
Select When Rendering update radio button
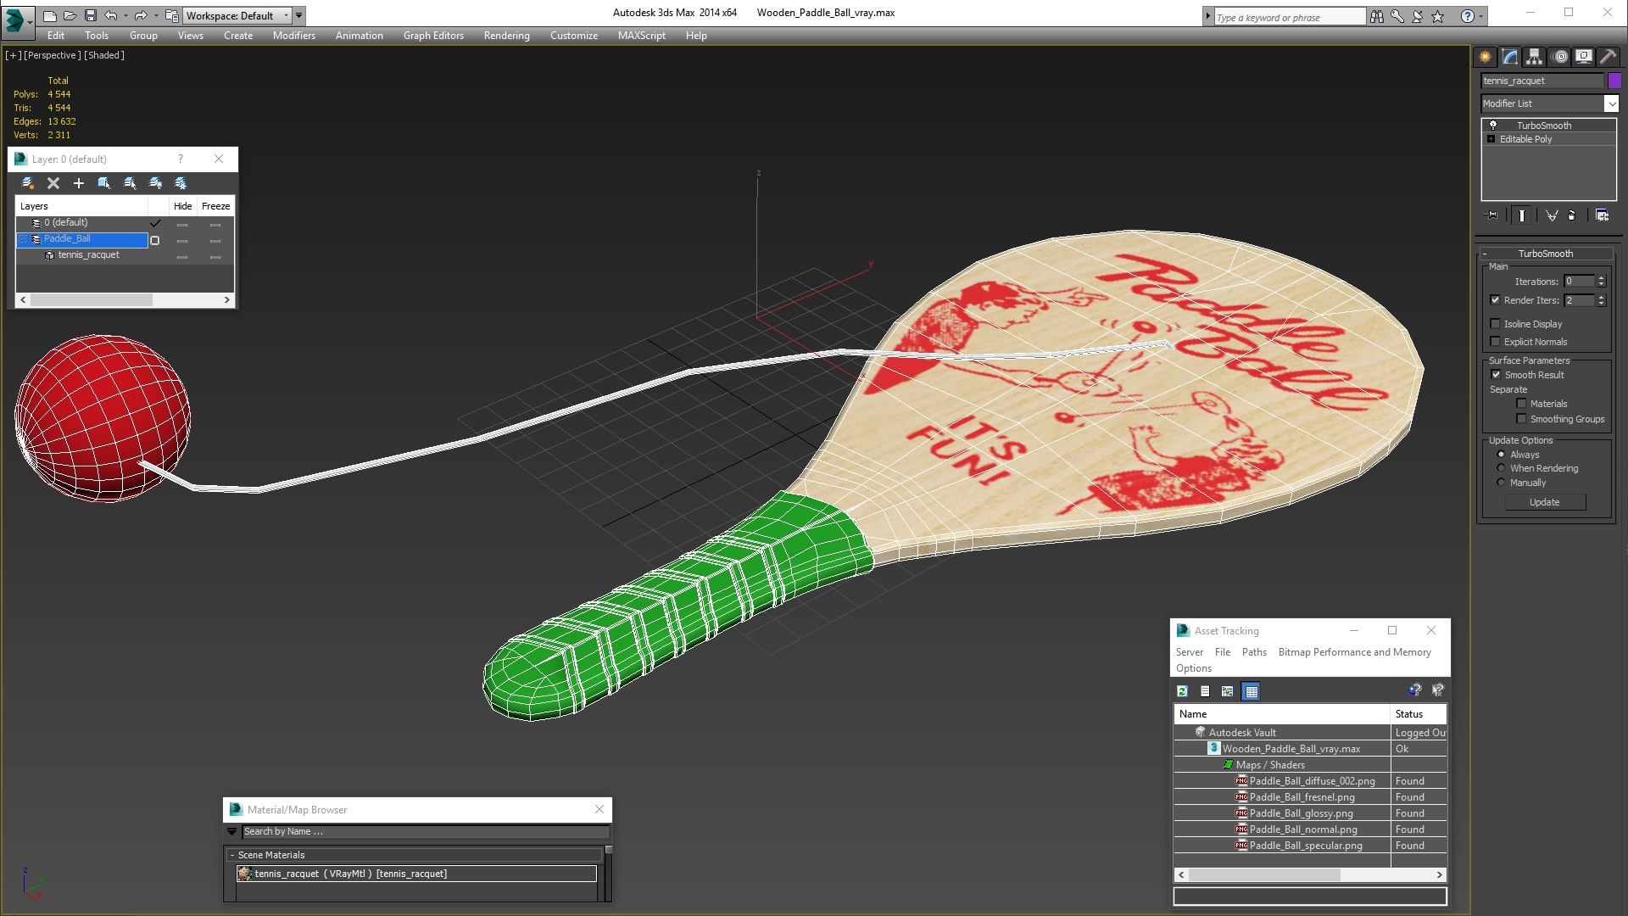tap(1502, 468)
